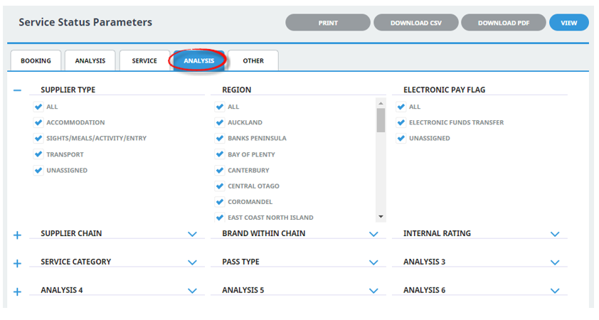Click the Region list scroll-up arrow
This screenshot has height=320, width=599.
(381, 103)
